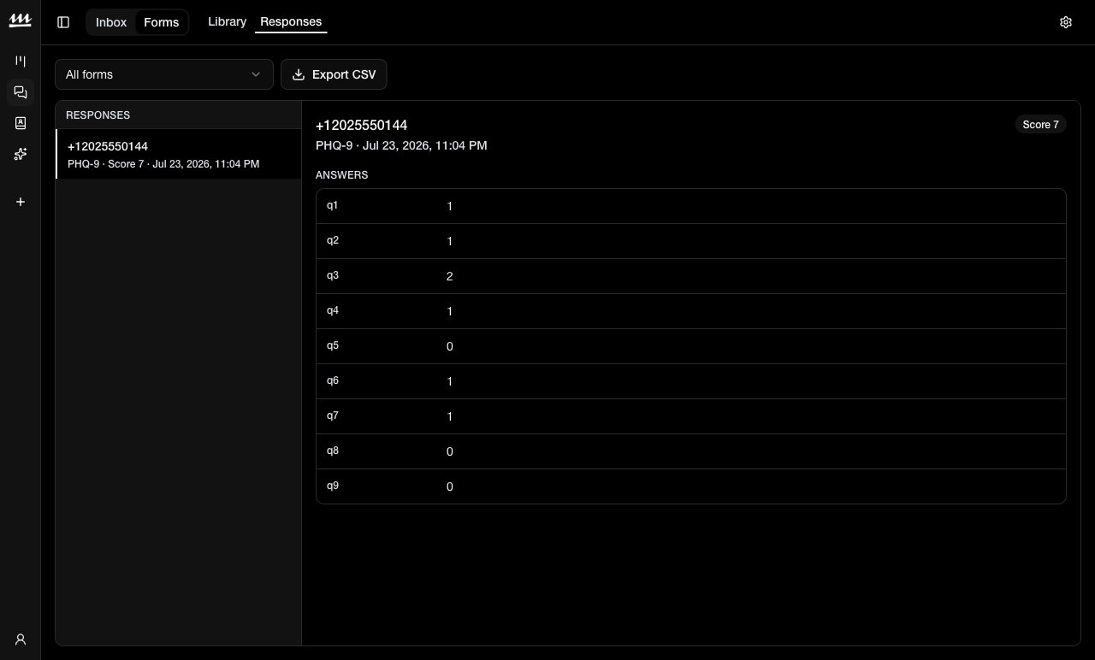Click the +12025550144 detail heading
The height and width of the screenshot is (660, 1095).
pos(361,126)
